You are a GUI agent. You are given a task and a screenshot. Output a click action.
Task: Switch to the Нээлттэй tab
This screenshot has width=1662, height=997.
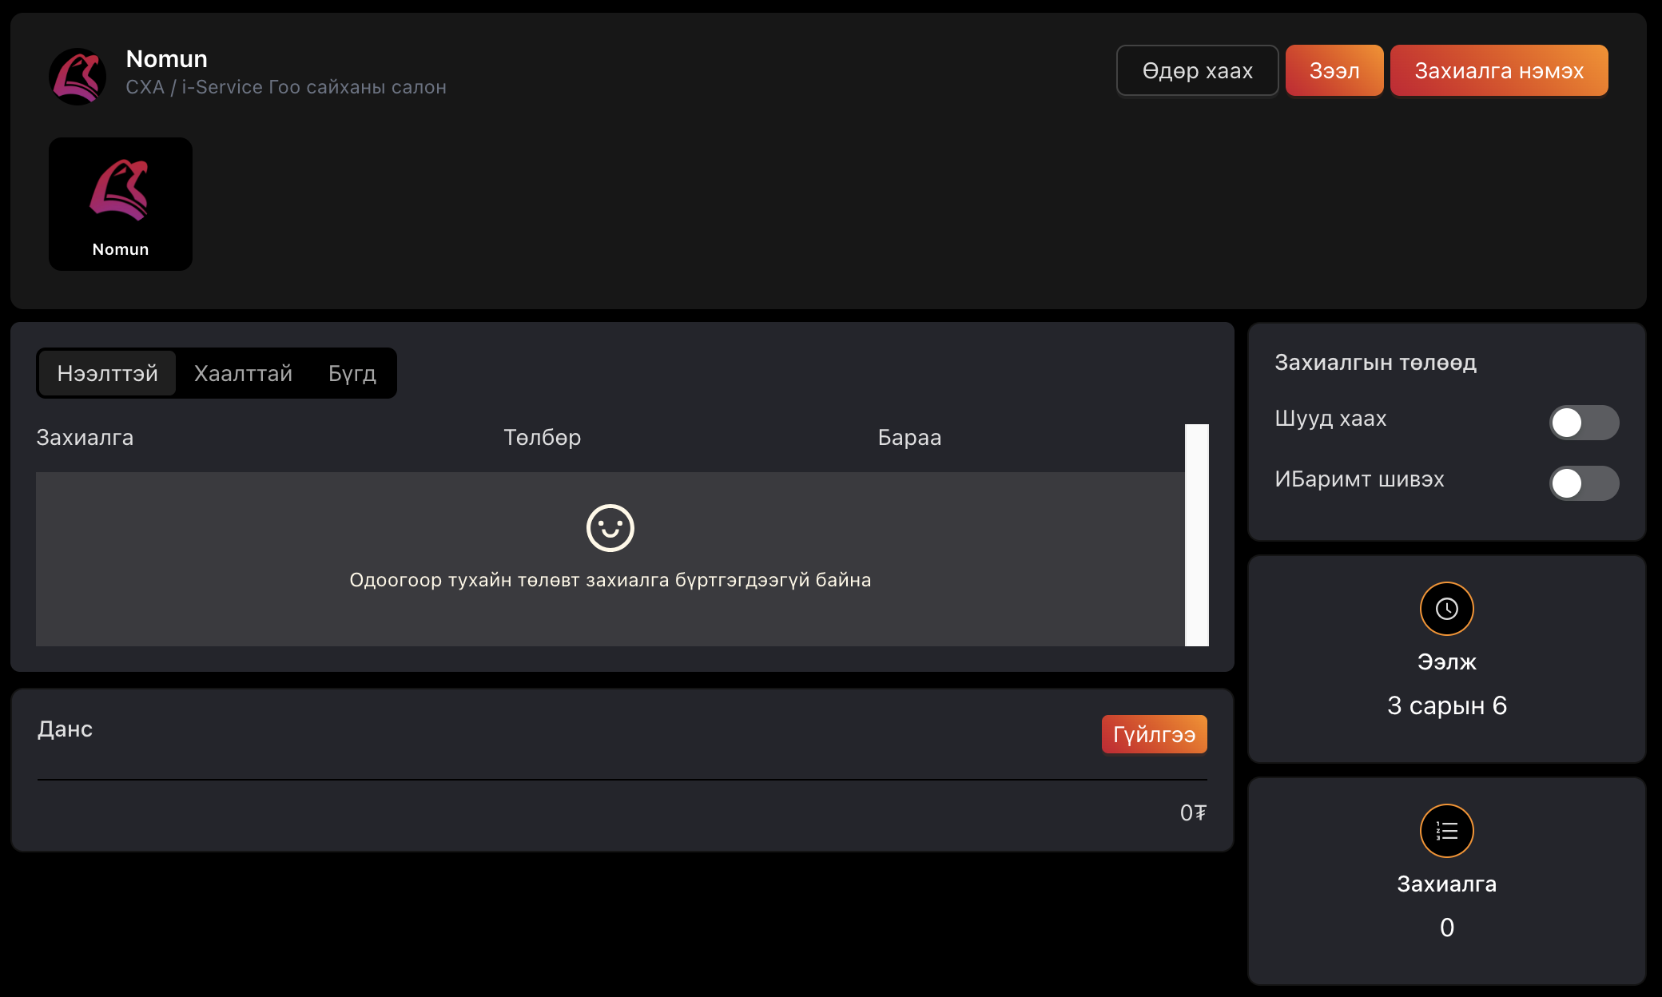[107, 373]
